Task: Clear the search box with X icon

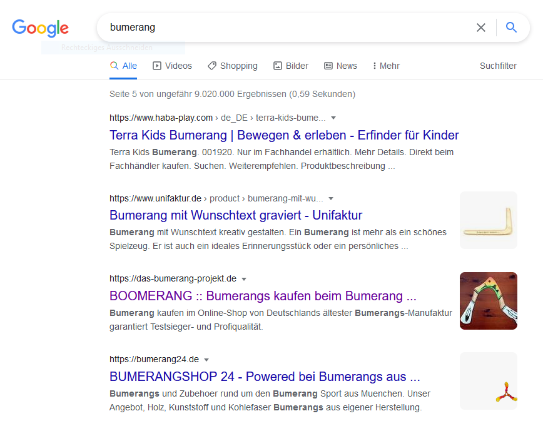Action: point(481,28)
